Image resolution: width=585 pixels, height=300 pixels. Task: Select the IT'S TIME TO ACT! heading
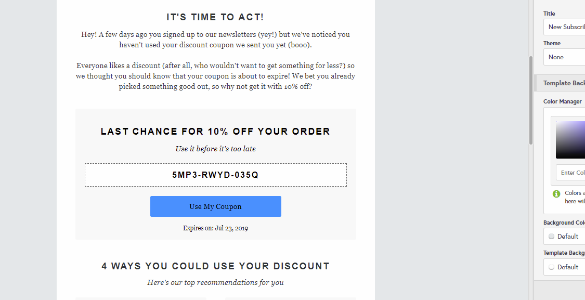coord(215,17)
